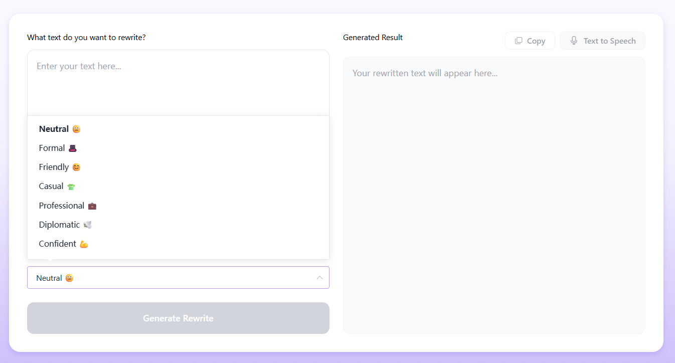Viewport: 675px width, 363px height.
Task: Click the briefcase emoji beside Professional
Action: click(92, 206)
